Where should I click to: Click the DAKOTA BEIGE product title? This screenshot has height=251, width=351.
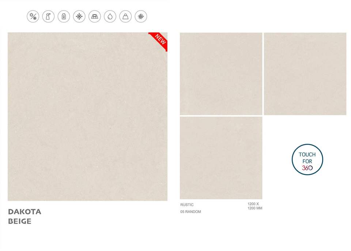24,217
